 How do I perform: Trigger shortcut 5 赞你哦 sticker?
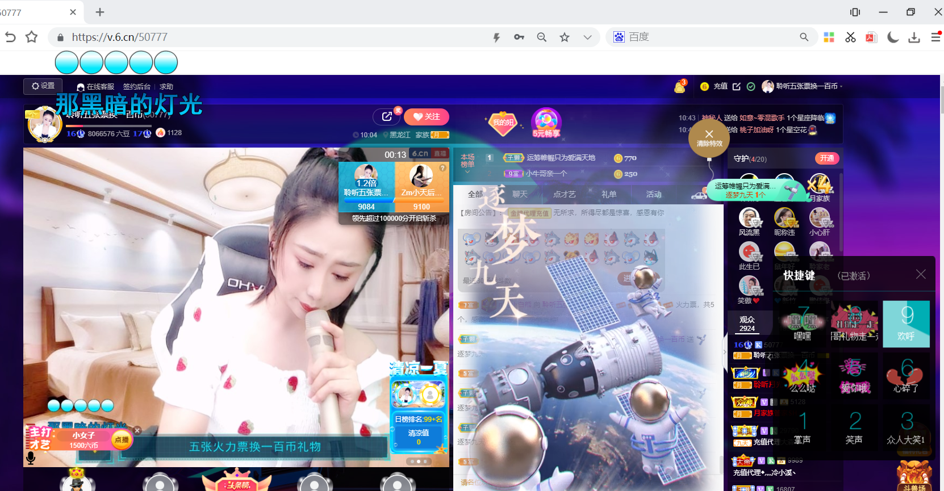pyautogui.click(x=854, y=376)
